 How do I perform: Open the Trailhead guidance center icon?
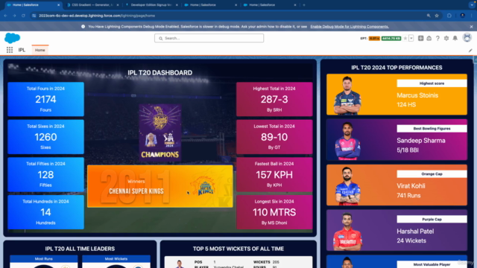(x=429, y=38)
